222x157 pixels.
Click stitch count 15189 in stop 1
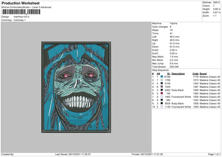pyautogui.click(x=167, y=77)
